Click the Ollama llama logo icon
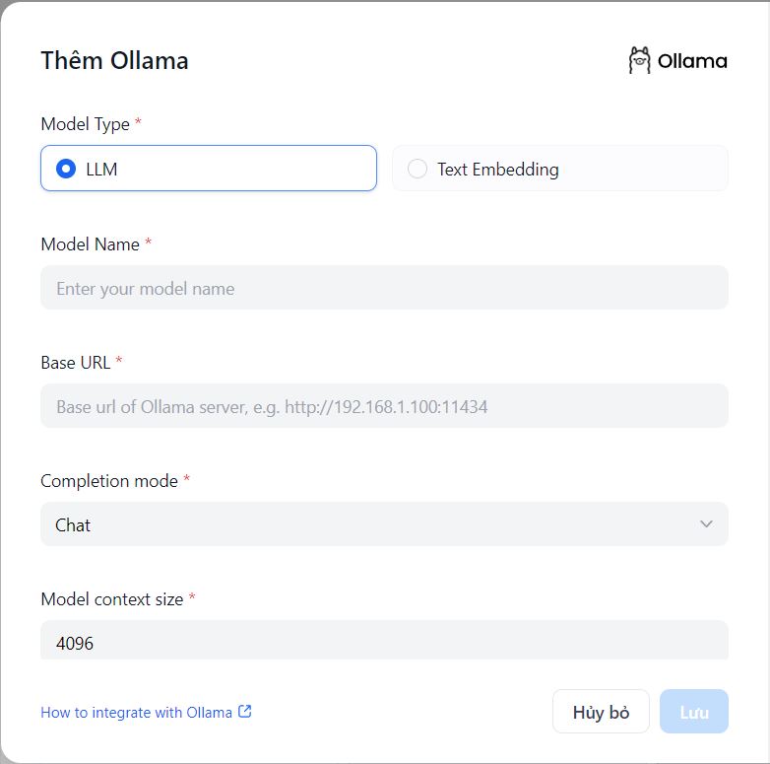Viewport: 770px width, 764px height. tap(640, 61)
